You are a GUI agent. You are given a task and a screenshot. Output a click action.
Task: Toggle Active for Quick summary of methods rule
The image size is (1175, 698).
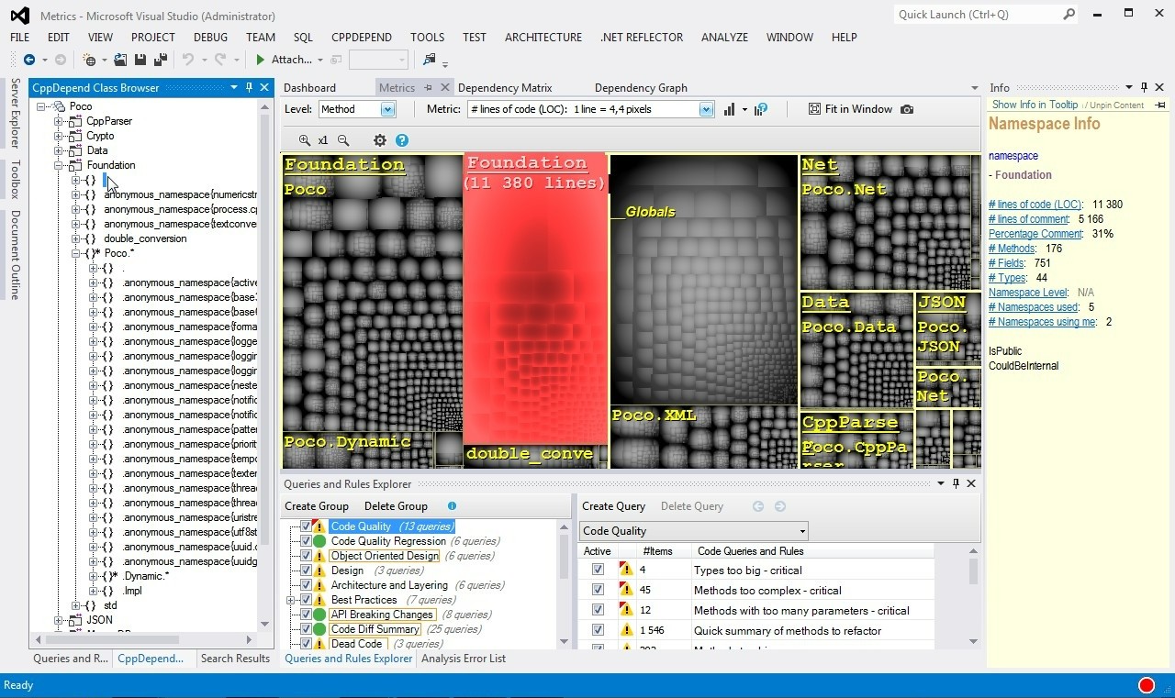click(598, 630)
